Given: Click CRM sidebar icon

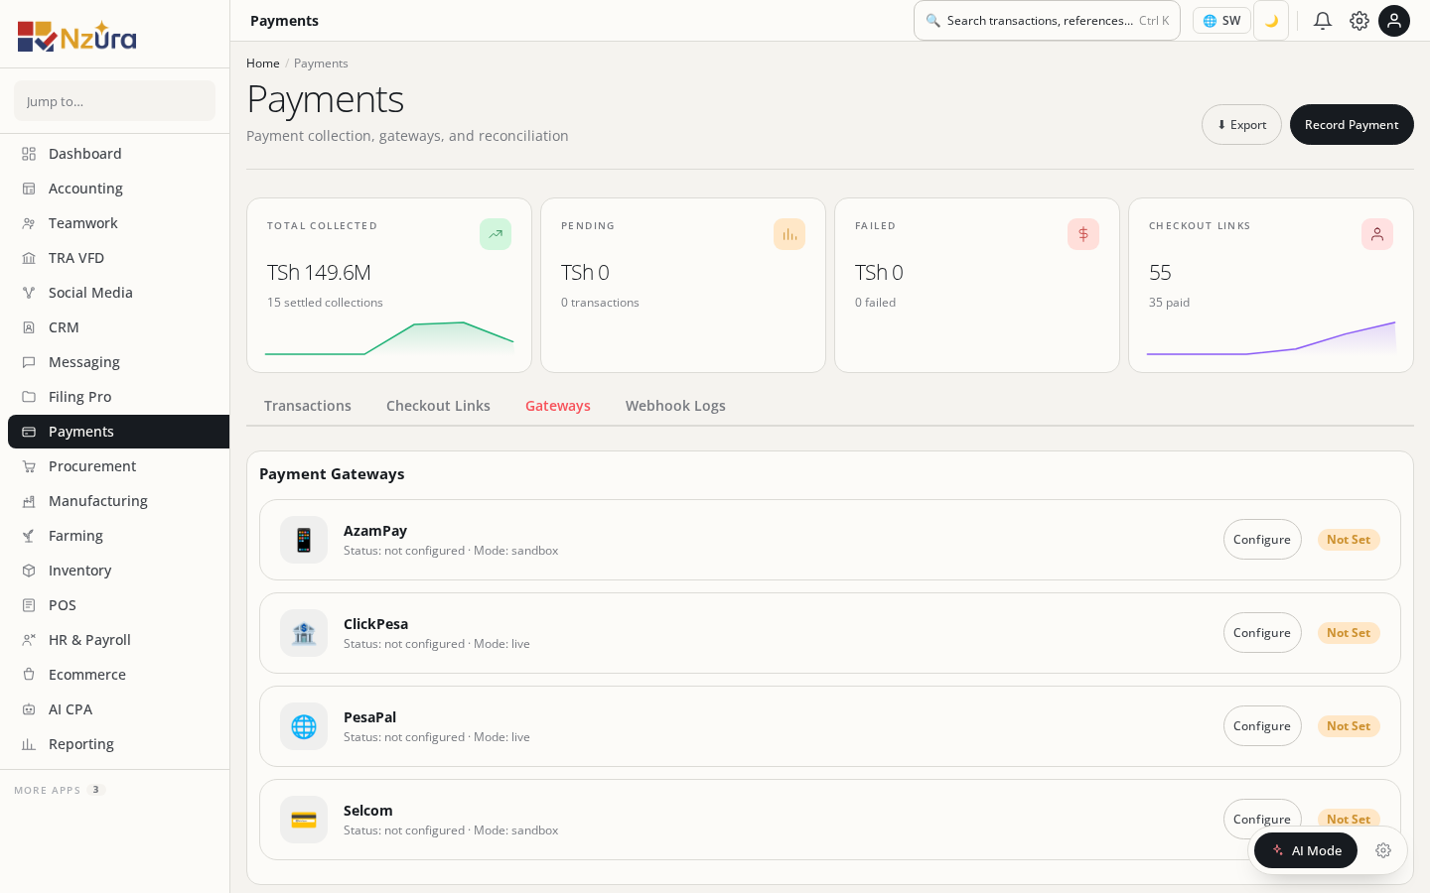Looking at the screenshot, I should (29, 327).
